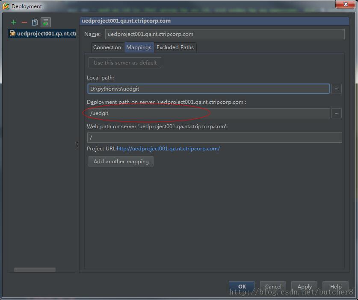Apply the deployment settings
Viewport: 358px width, 300px height.
[x=305, y=287]
